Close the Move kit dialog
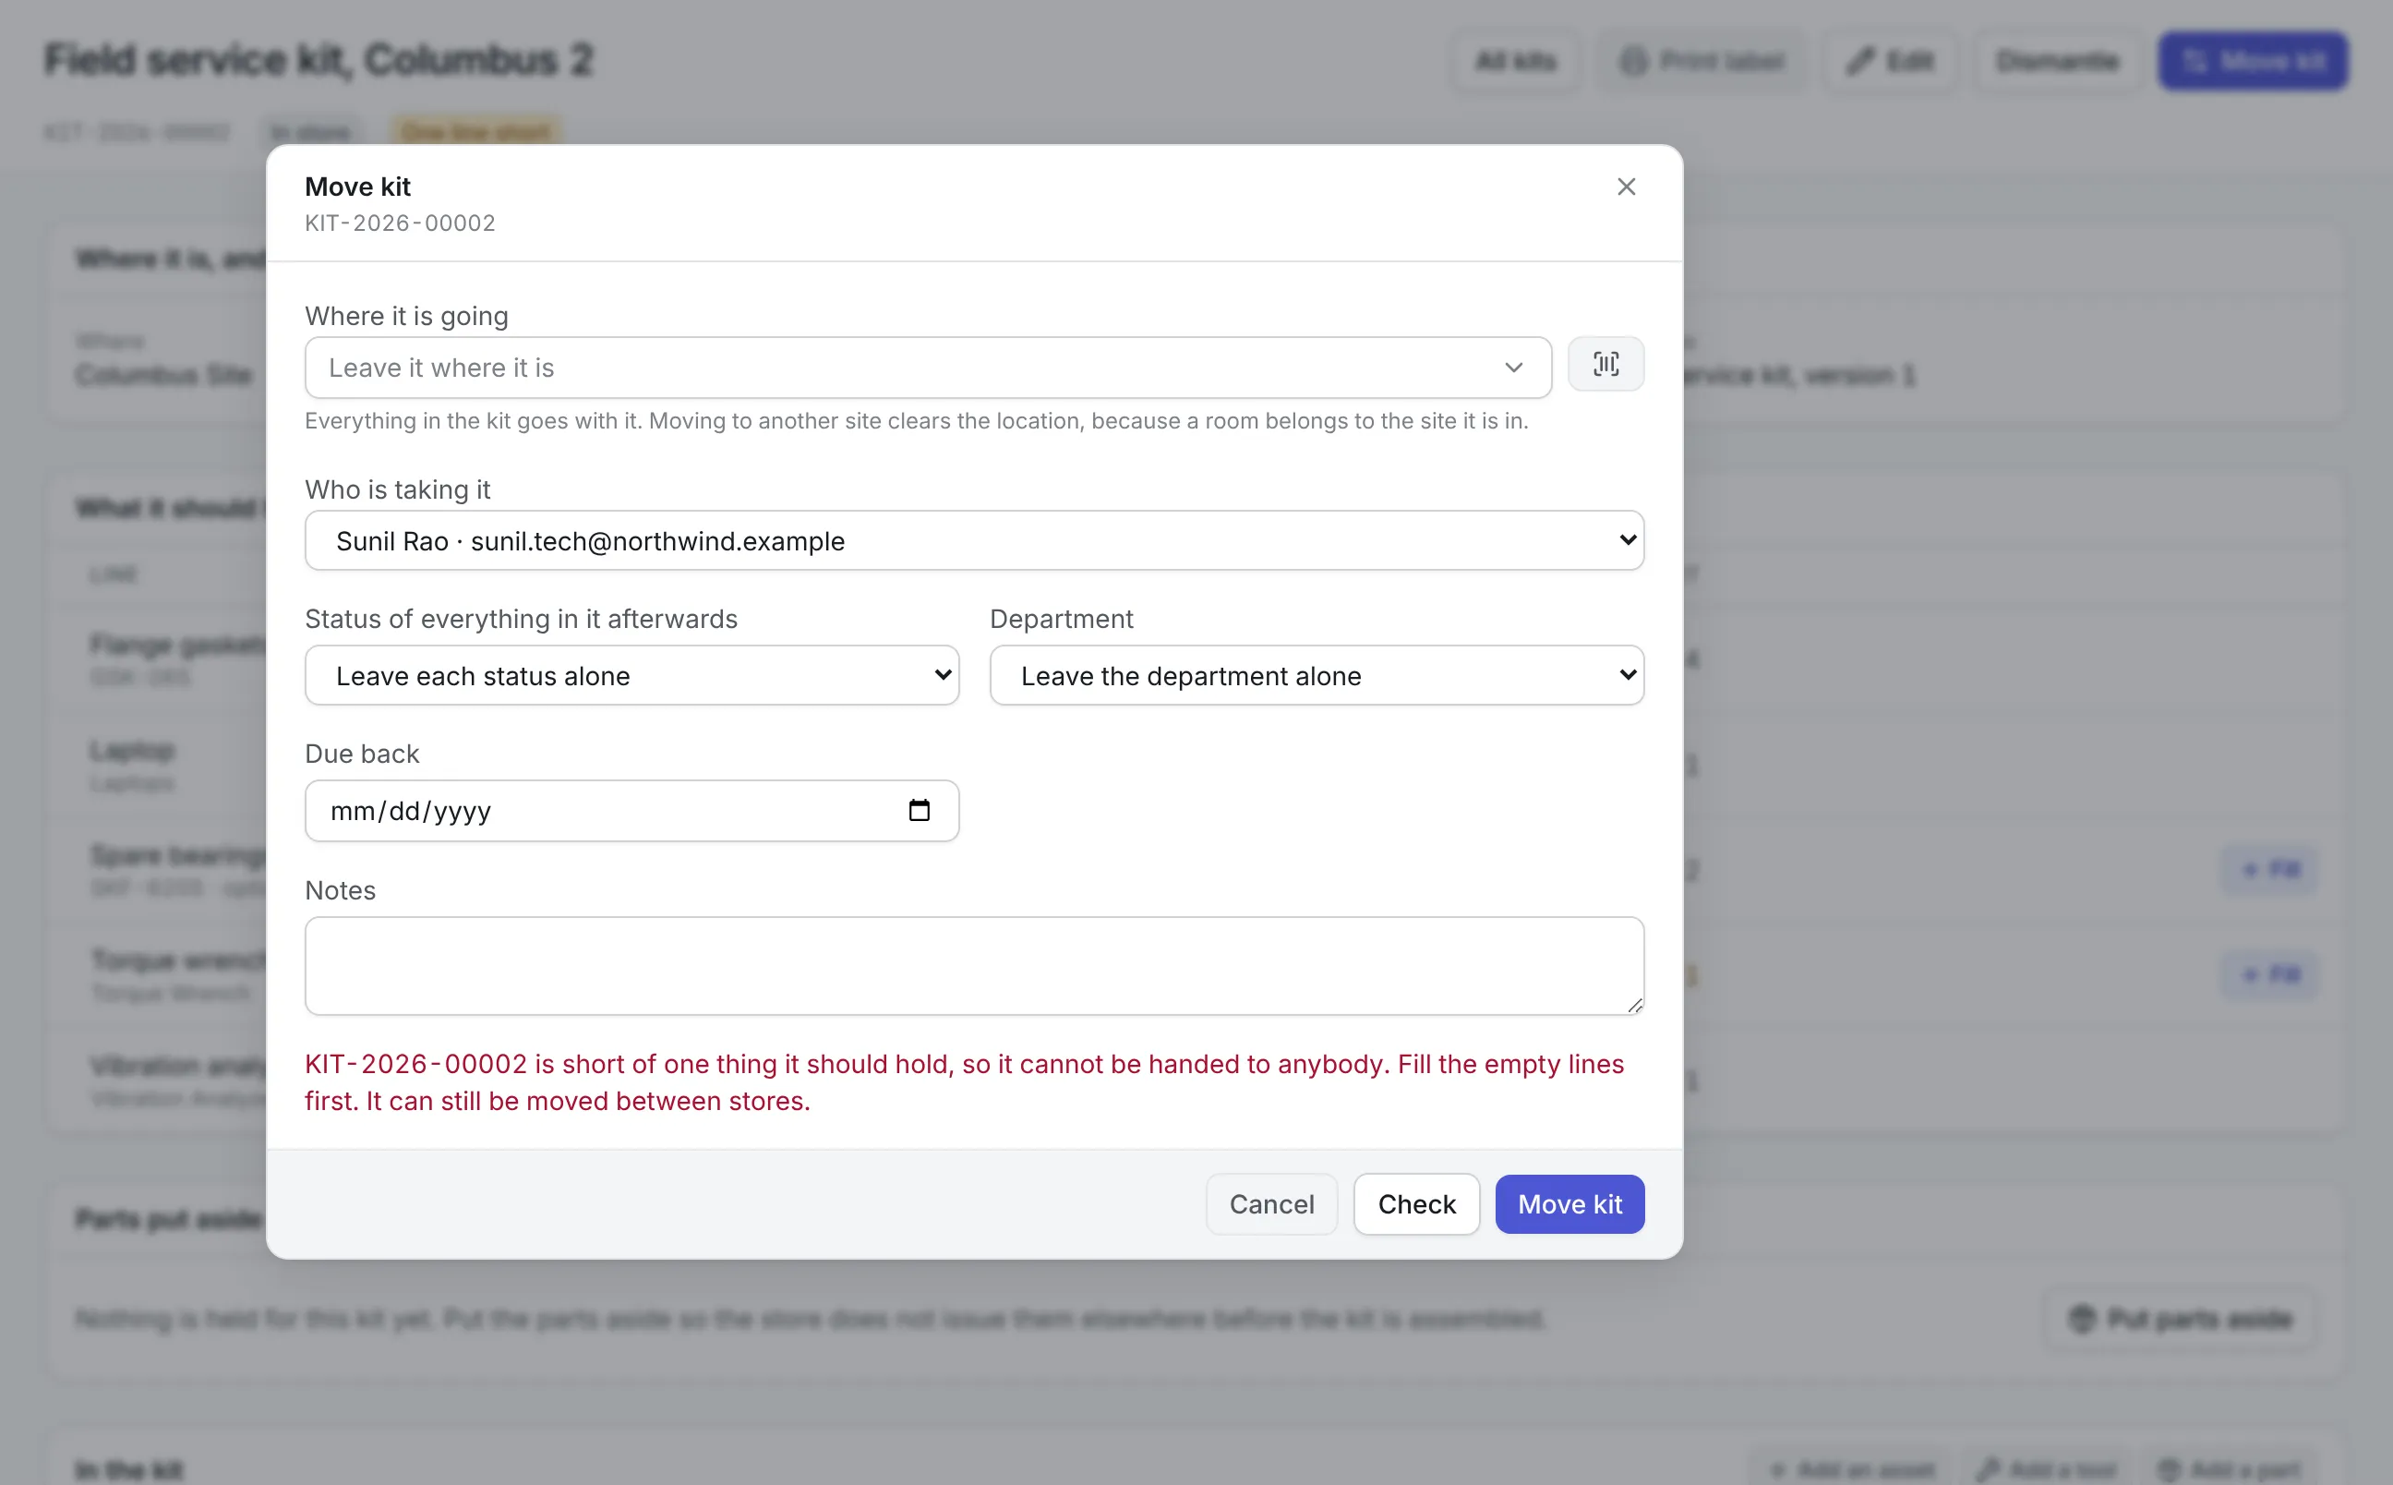The height and width of the screenshot is (1485, 2393). click(1626, 187)
